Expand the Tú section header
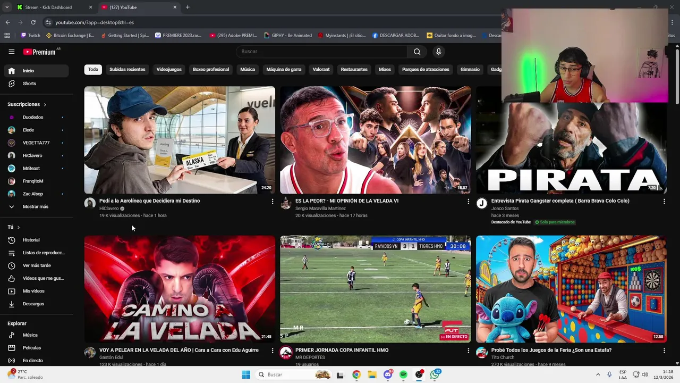This screenshot has height=383, width=680. [x=14, y=227]
